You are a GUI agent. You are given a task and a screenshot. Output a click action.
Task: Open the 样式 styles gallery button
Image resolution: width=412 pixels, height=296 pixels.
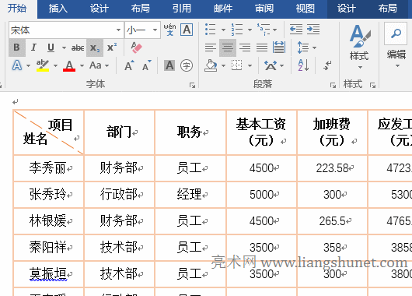[360, 48]
